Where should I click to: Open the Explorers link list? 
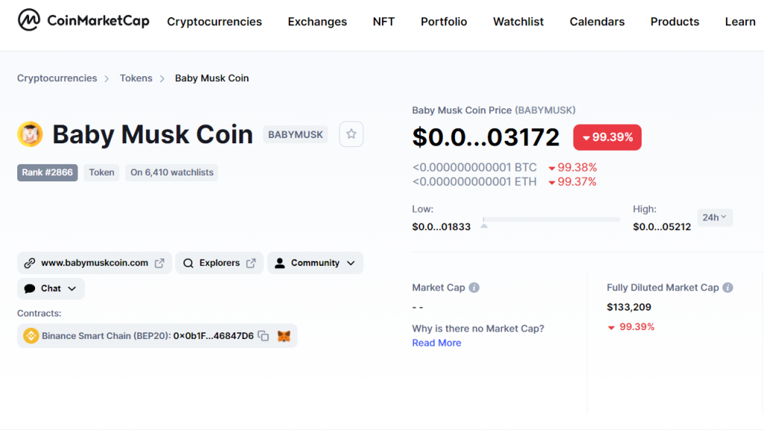click(x=219, y=263)
